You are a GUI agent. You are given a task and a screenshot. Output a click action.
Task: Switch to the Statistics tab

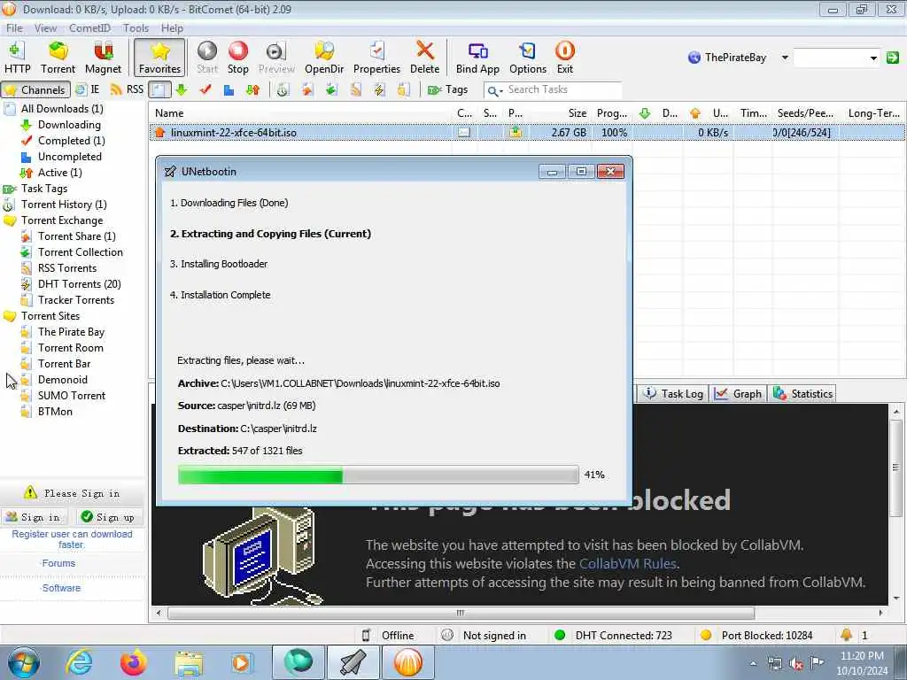click(802, 394)
